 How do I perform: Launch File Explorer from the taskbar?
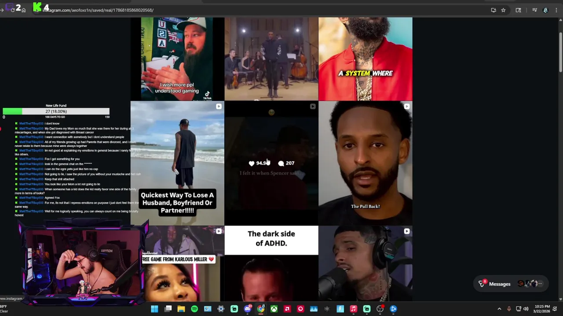click(181, 309)
